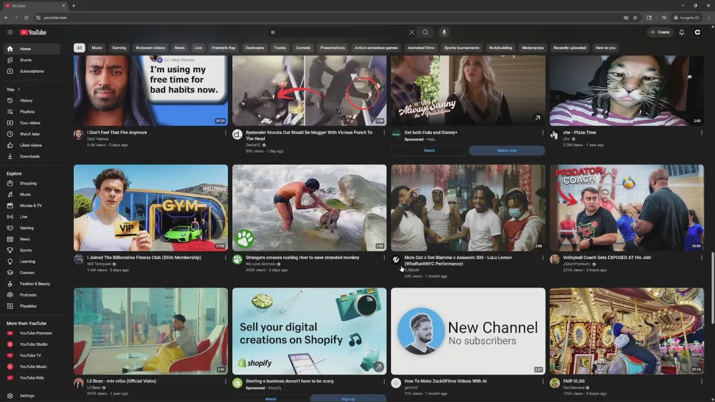Open 'Bystander Knocks Out Would Be Mugger' title
This screenshot has height=402, width=715.
click(x=309, y=136)
